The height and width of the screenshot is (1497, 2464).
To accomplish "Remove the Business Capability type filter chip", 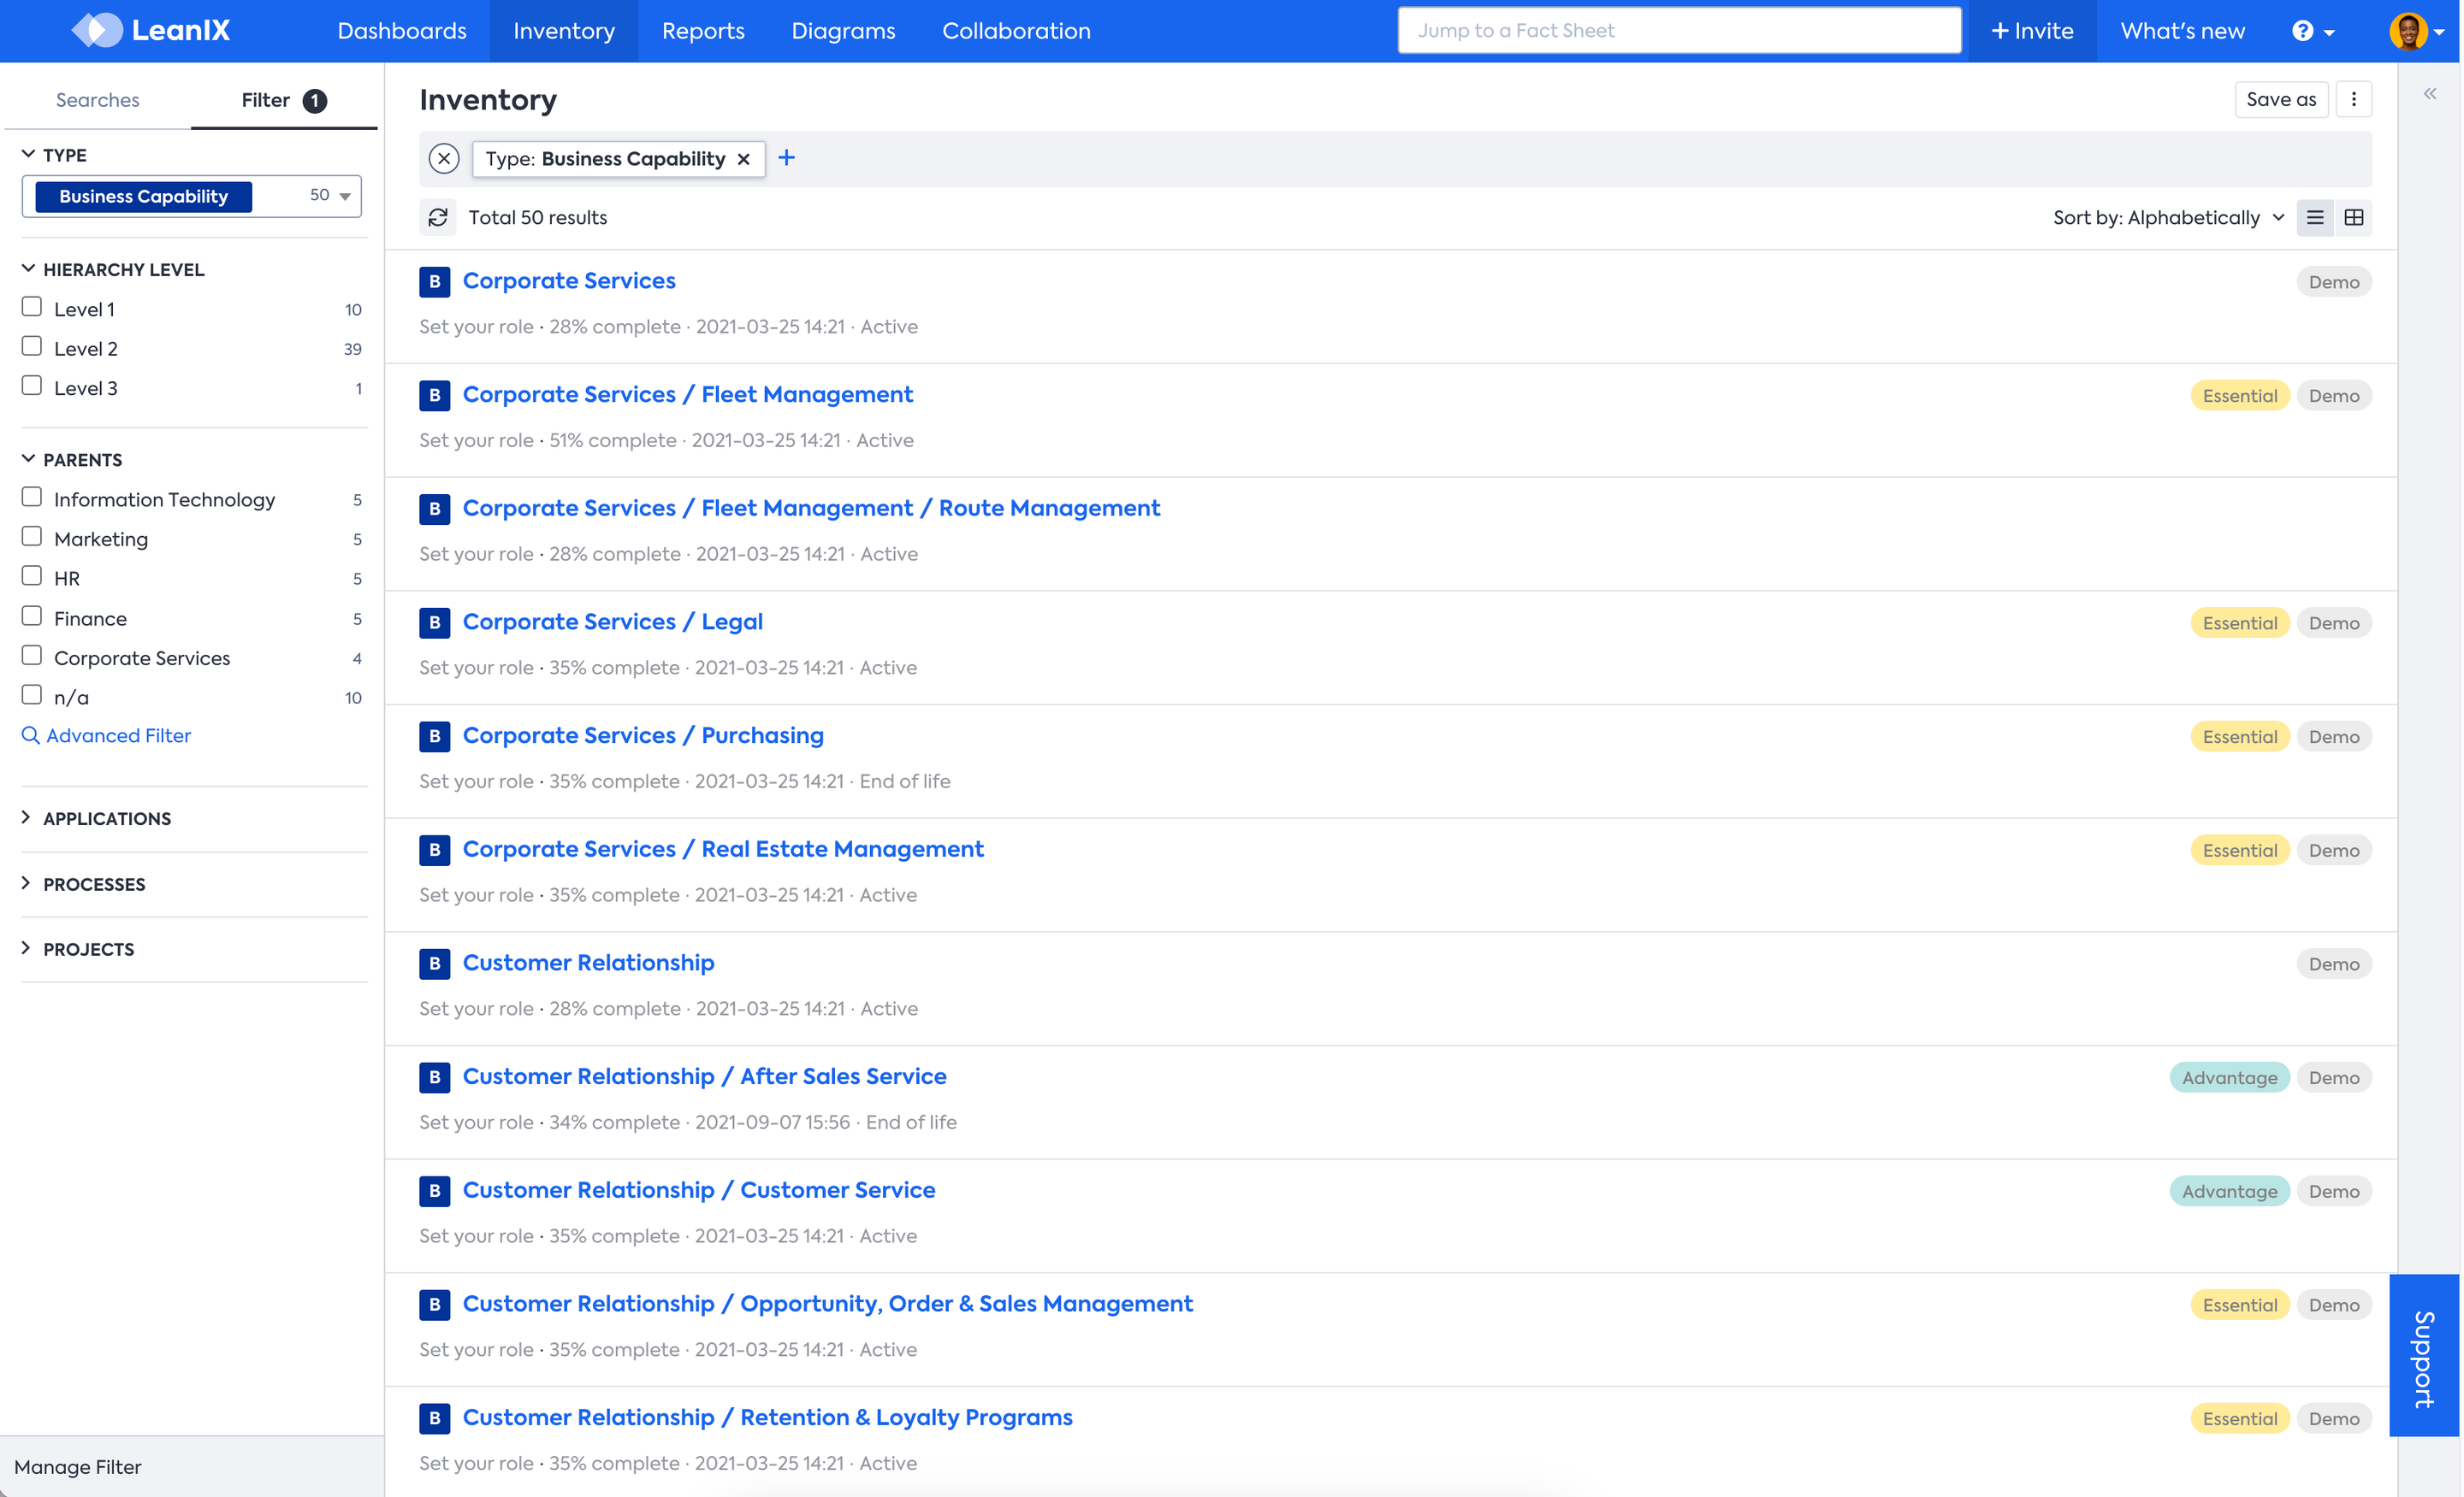I will point(743,159).
